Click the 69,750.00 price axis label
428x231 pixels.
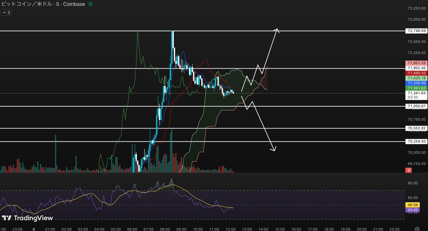point(417,164)
